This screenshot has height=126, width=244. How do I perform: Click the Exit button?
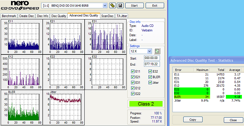(x=155, y=6)
